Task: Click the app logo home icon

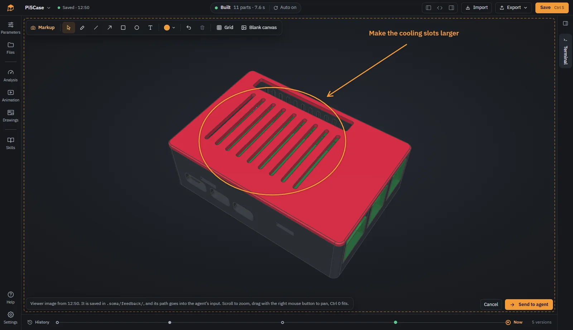Action: click(x=10, y=8)
